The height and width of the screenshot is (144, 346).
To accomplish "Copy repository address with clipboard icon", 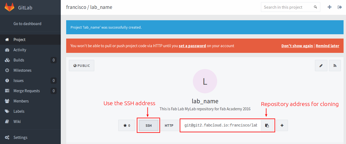I will pos(267,125).
